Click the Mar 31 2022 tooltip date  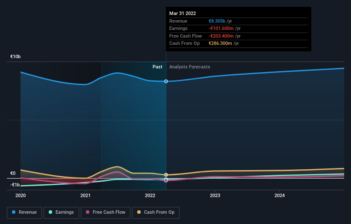click(183, 13)
